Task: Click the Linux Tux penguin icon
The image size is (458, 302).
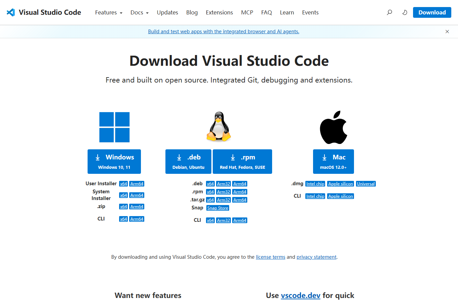Action: click(x=219, y=127)
